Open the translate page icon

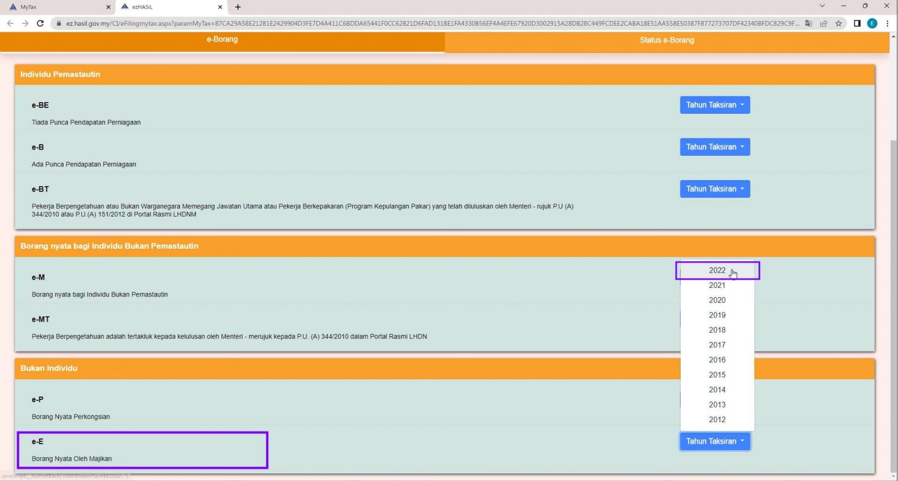click(809, 23)
